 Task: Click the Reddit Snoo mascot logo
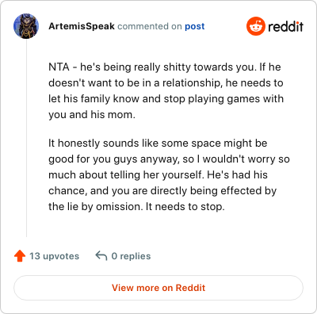[x=256, y=26]
